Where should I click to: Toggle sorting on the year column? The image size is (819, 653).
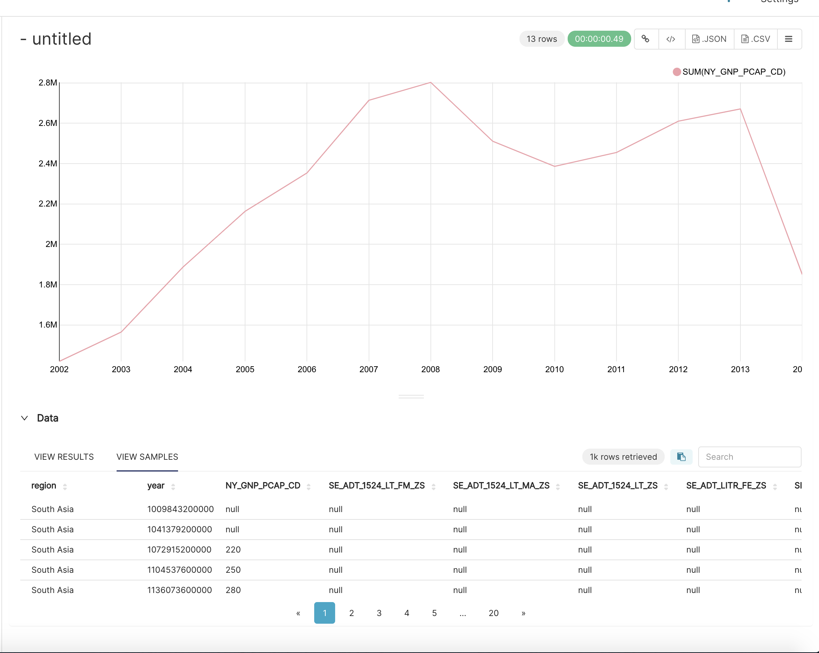[x=174, y=486]
